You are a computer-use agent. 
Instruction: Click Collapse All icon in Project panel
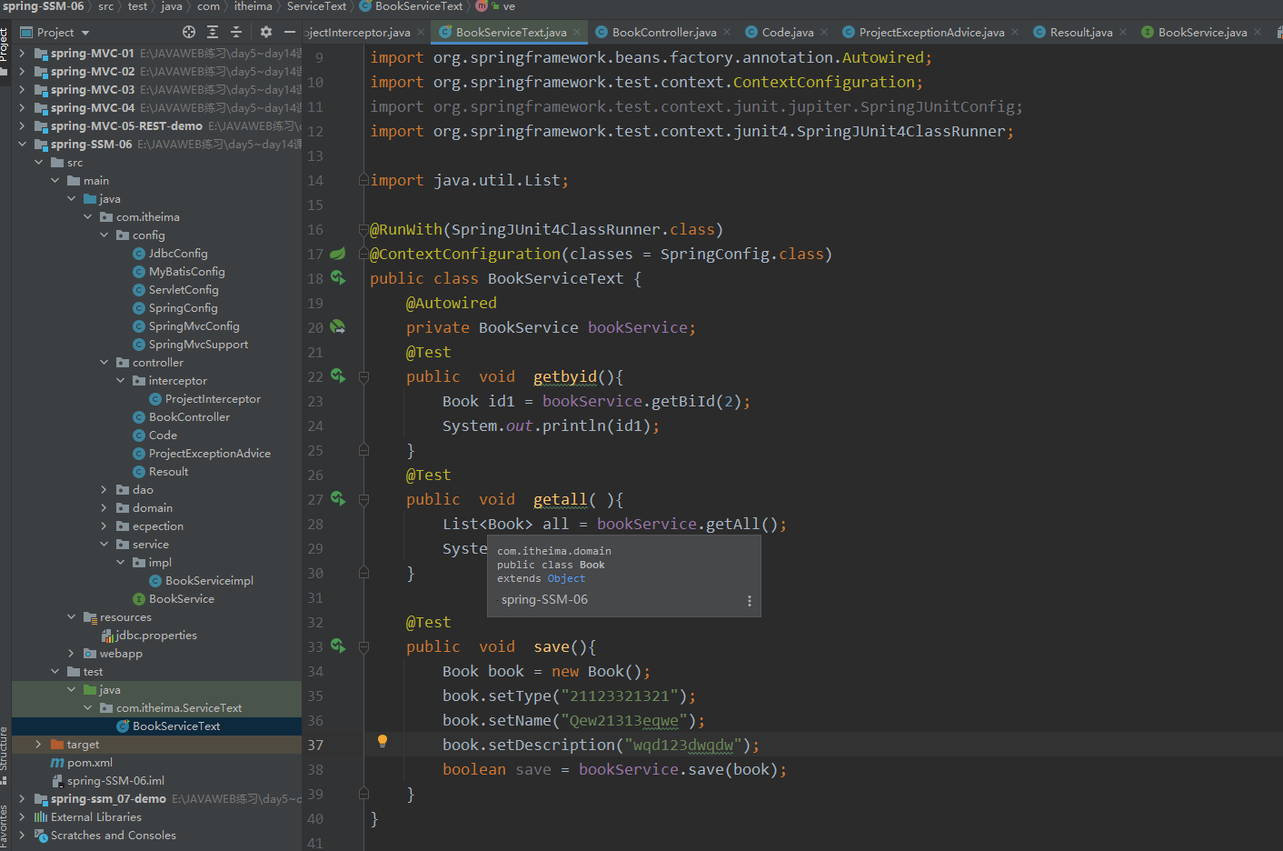(236, 32)
